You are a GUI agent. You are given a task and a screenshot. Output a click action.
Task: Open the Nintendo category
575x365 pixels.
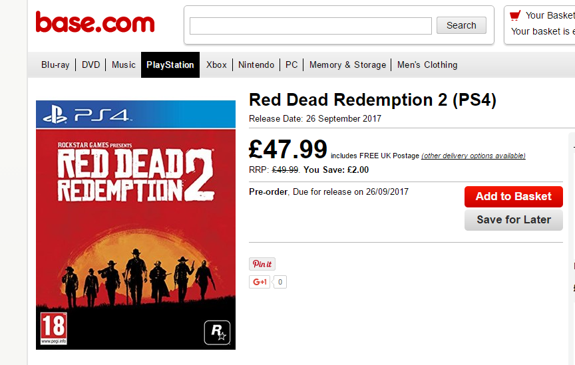pyautogui.click(x=256, y=65)
